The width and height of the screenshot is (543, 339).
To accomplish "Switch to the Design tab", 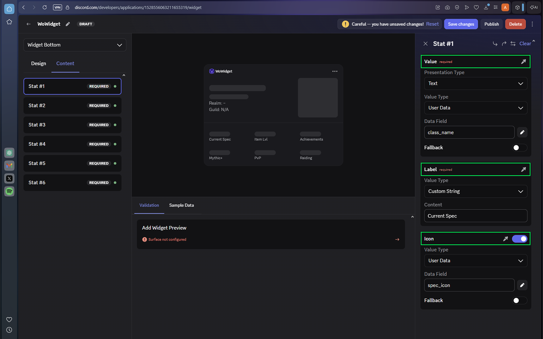I will tap(38, 64).
